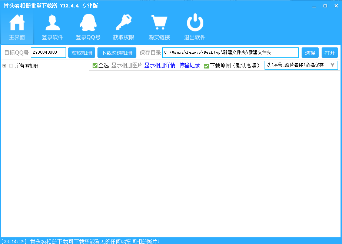Expand the 所有QQ相册 tree node
The height and width of the screenshot is (244, 342).
tap(4, 66)
